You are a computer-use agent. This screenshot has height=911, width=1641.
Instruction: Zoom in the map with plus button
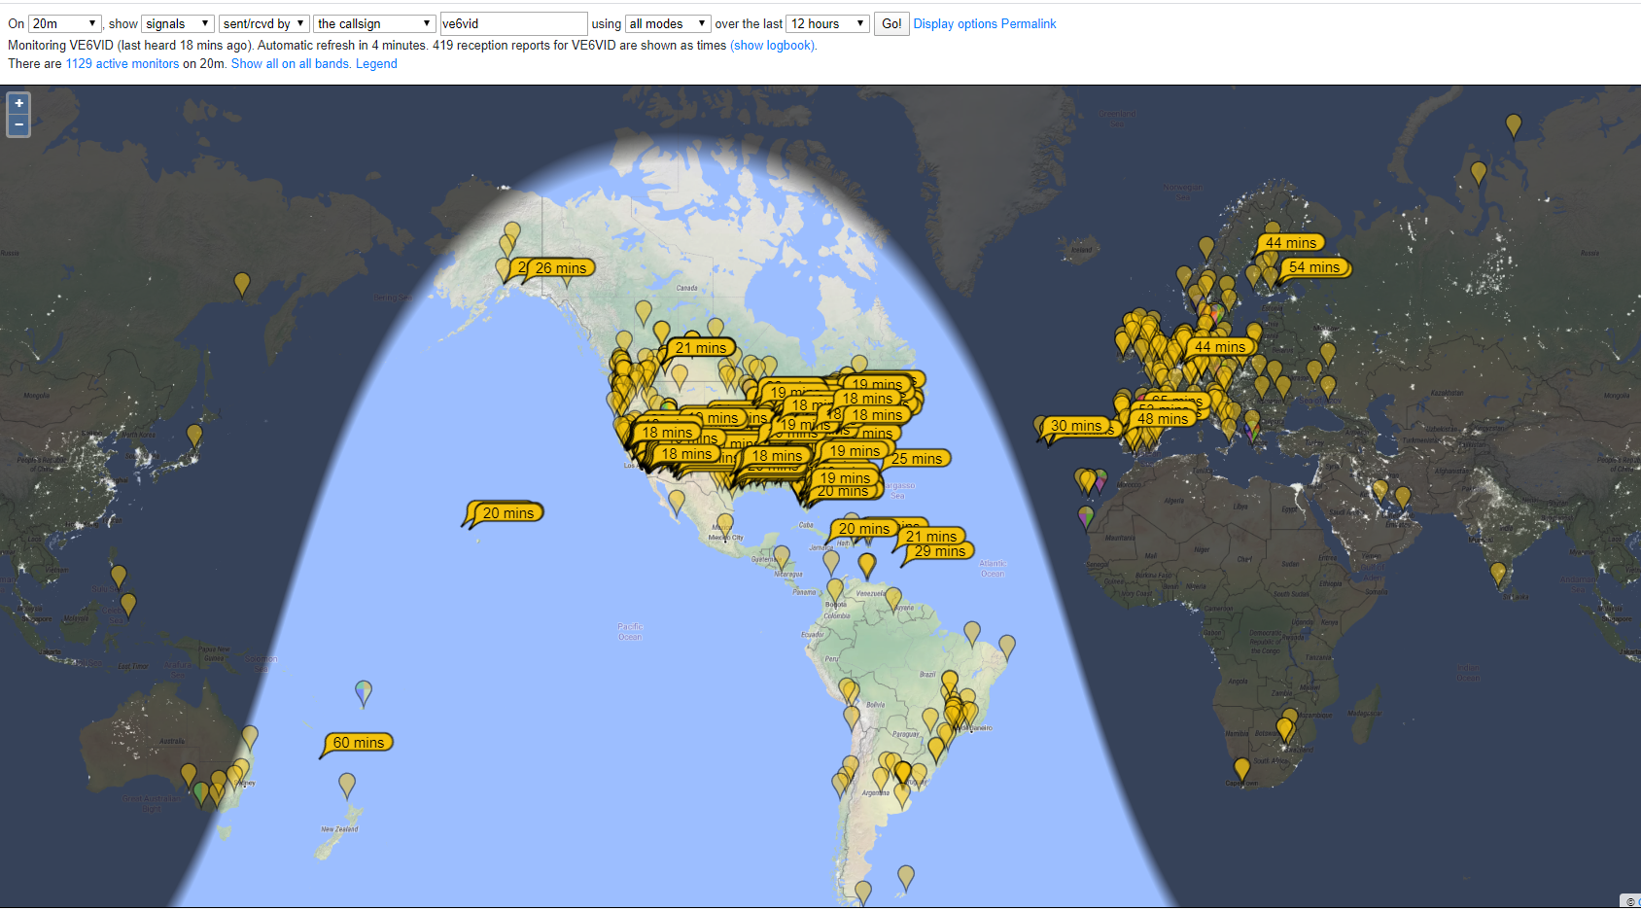(18, 103)
